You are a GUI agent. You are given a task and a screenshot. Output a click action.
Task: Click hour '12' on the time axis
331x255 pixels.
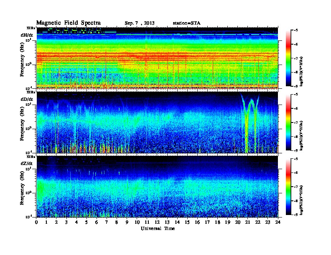157,222
